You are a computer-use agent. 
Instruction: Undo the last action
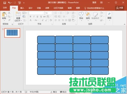9,3
